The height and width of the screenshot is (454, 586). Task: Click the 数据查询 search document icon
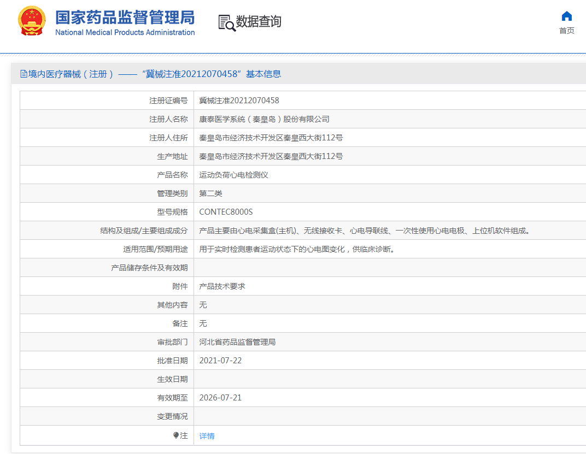click(227, 22)
